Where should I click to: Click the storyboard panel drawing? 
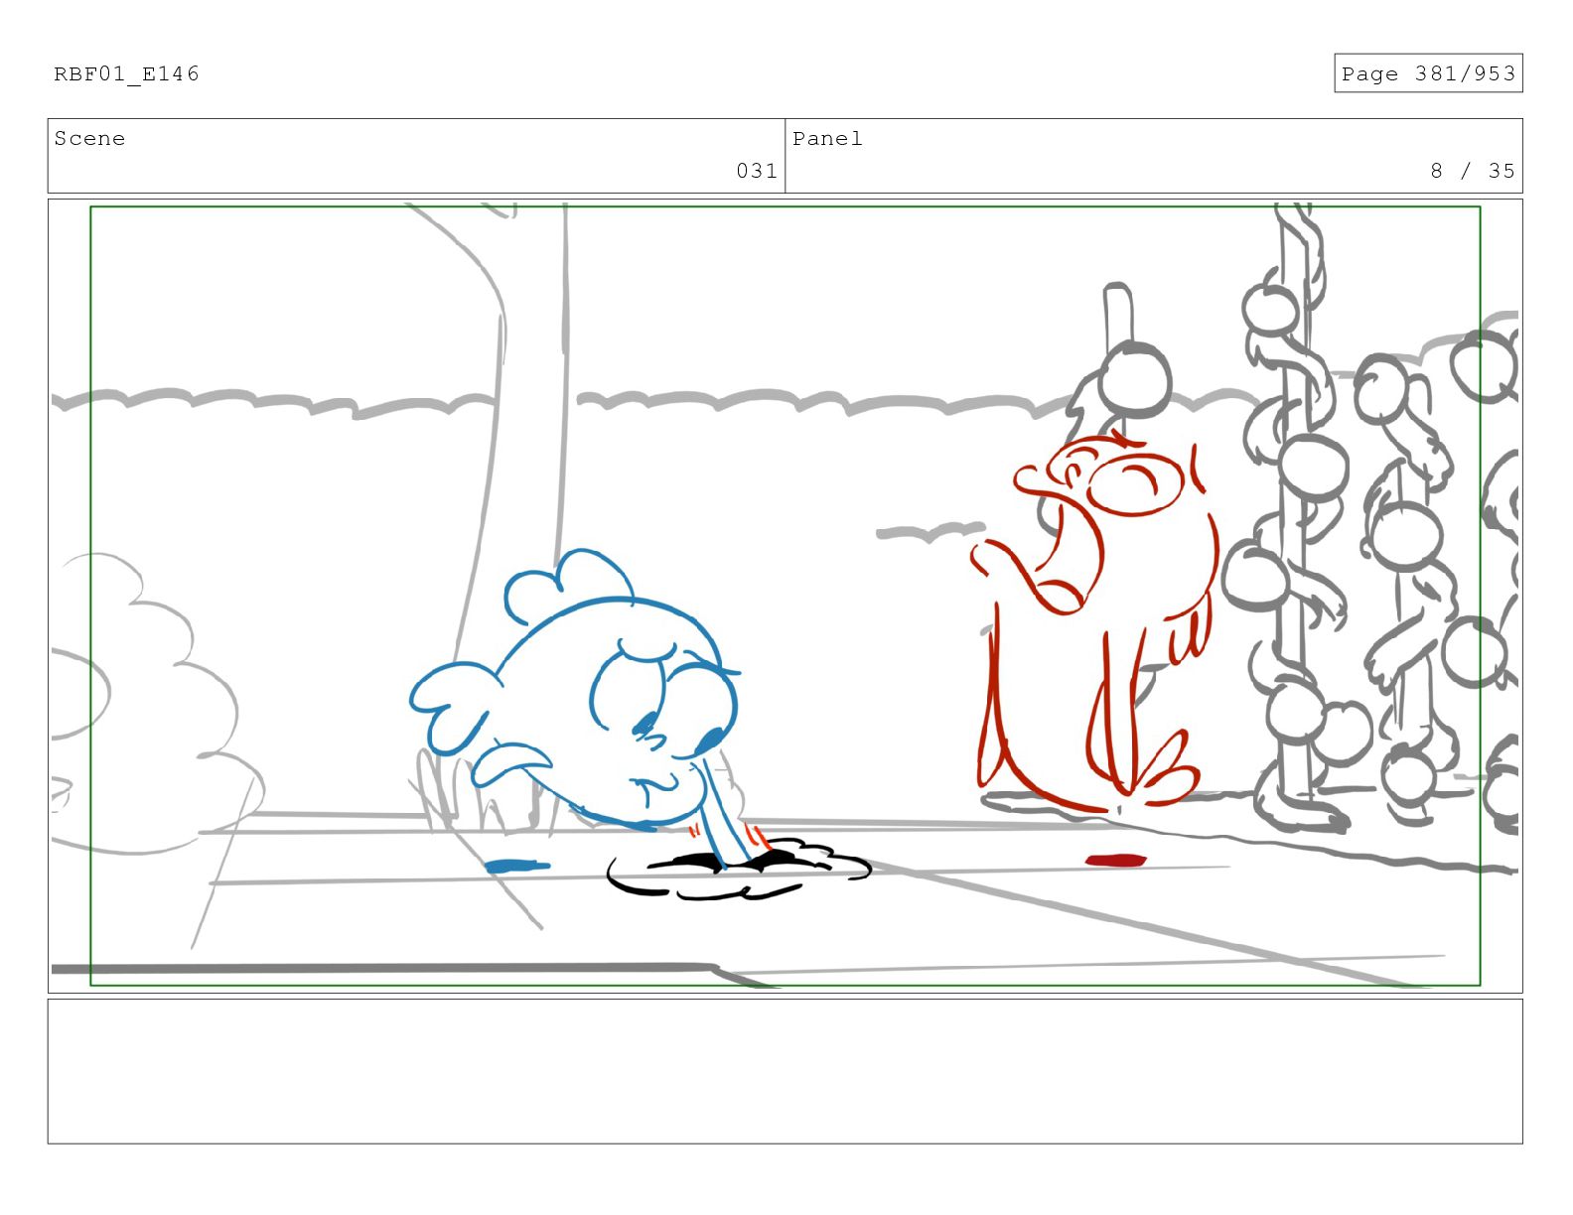[x=785, y=596]
